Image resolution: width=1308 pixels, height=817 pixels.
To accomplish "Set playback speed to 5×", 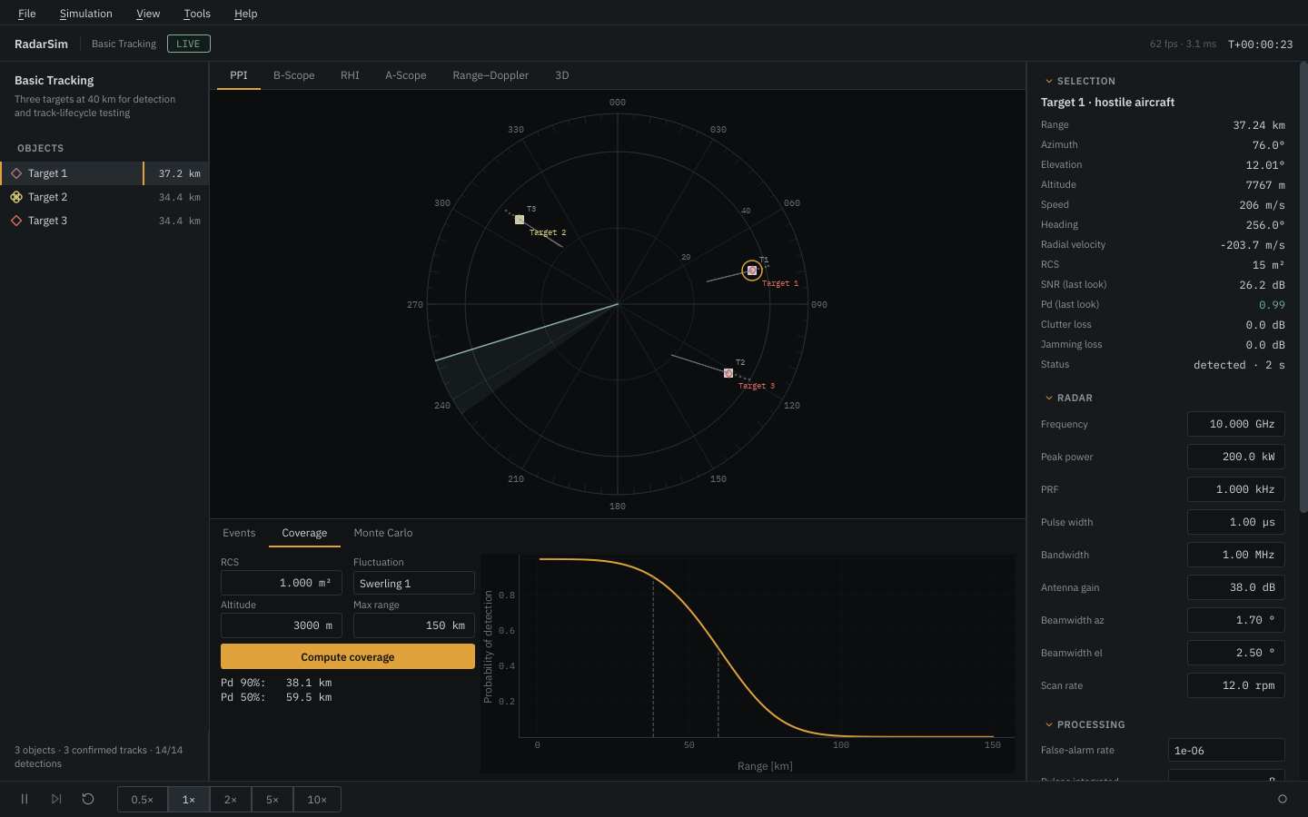I will [x=272, y=800].
